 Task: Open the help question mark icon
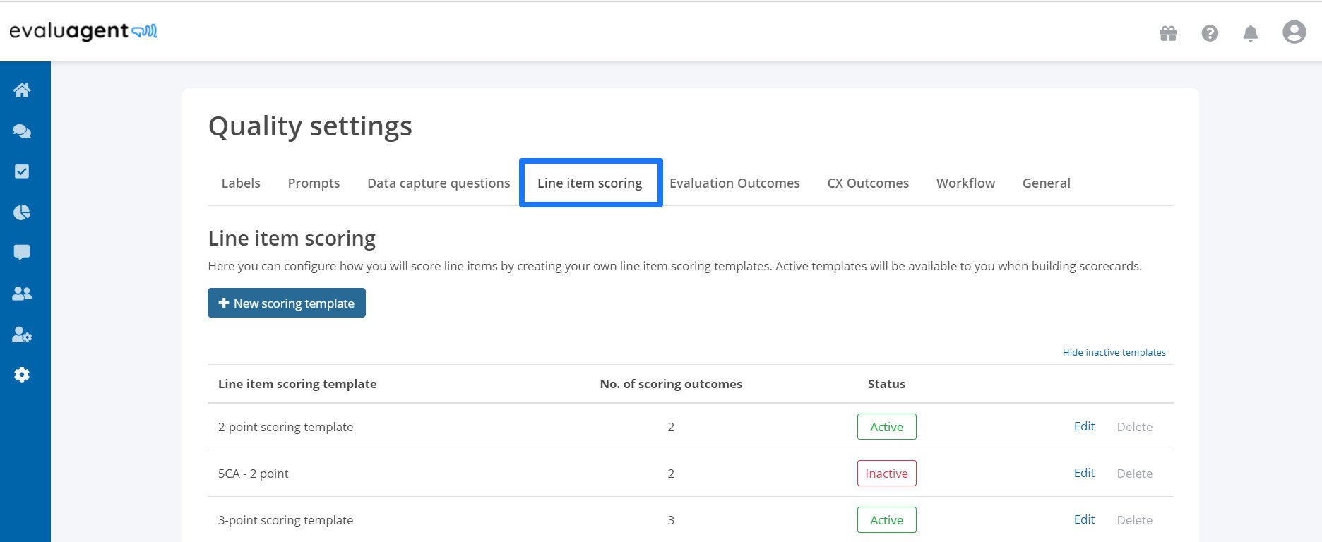[x=1210, y=33]
